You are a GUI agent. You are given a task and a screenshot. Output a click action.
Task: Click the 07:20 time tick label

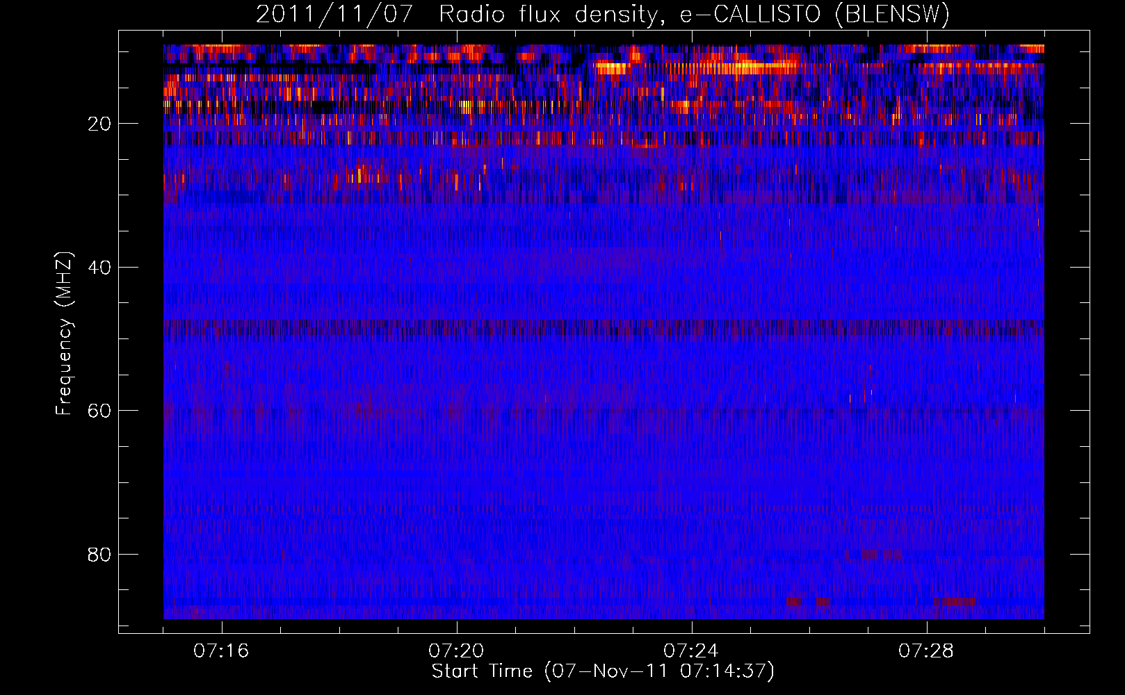[x=456, y=651]
